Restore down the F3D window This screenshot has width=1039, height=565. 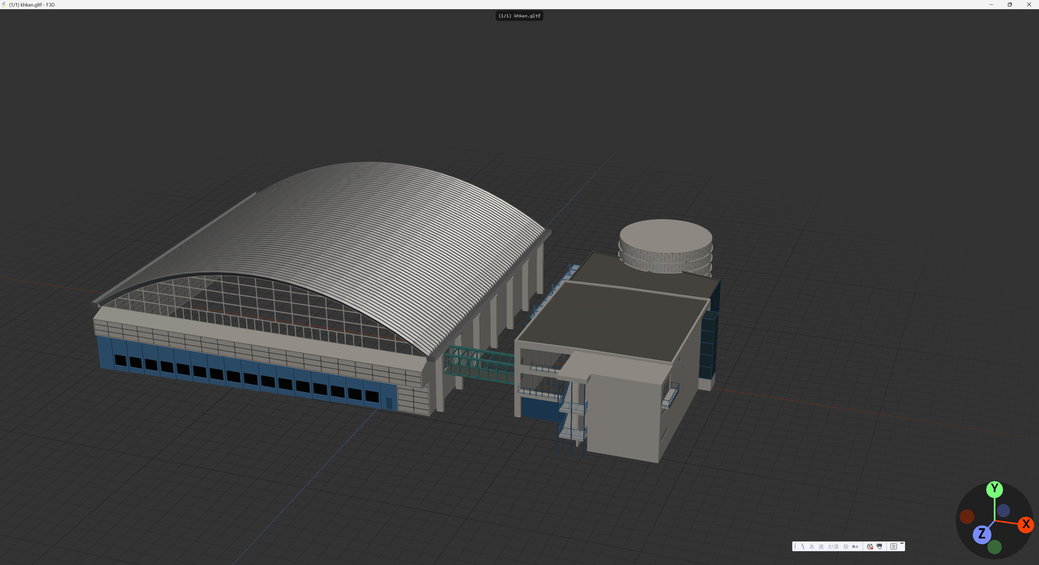[1010, 4]
